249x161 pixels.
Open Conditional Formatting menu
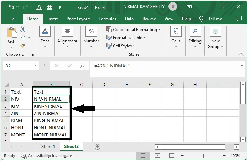pyautogui.click(x=133, y=30)
